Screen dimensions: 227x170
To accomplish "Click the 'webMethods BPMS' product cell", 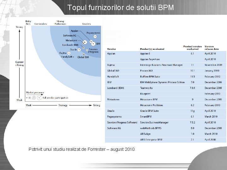I will [x=151, y=128].
